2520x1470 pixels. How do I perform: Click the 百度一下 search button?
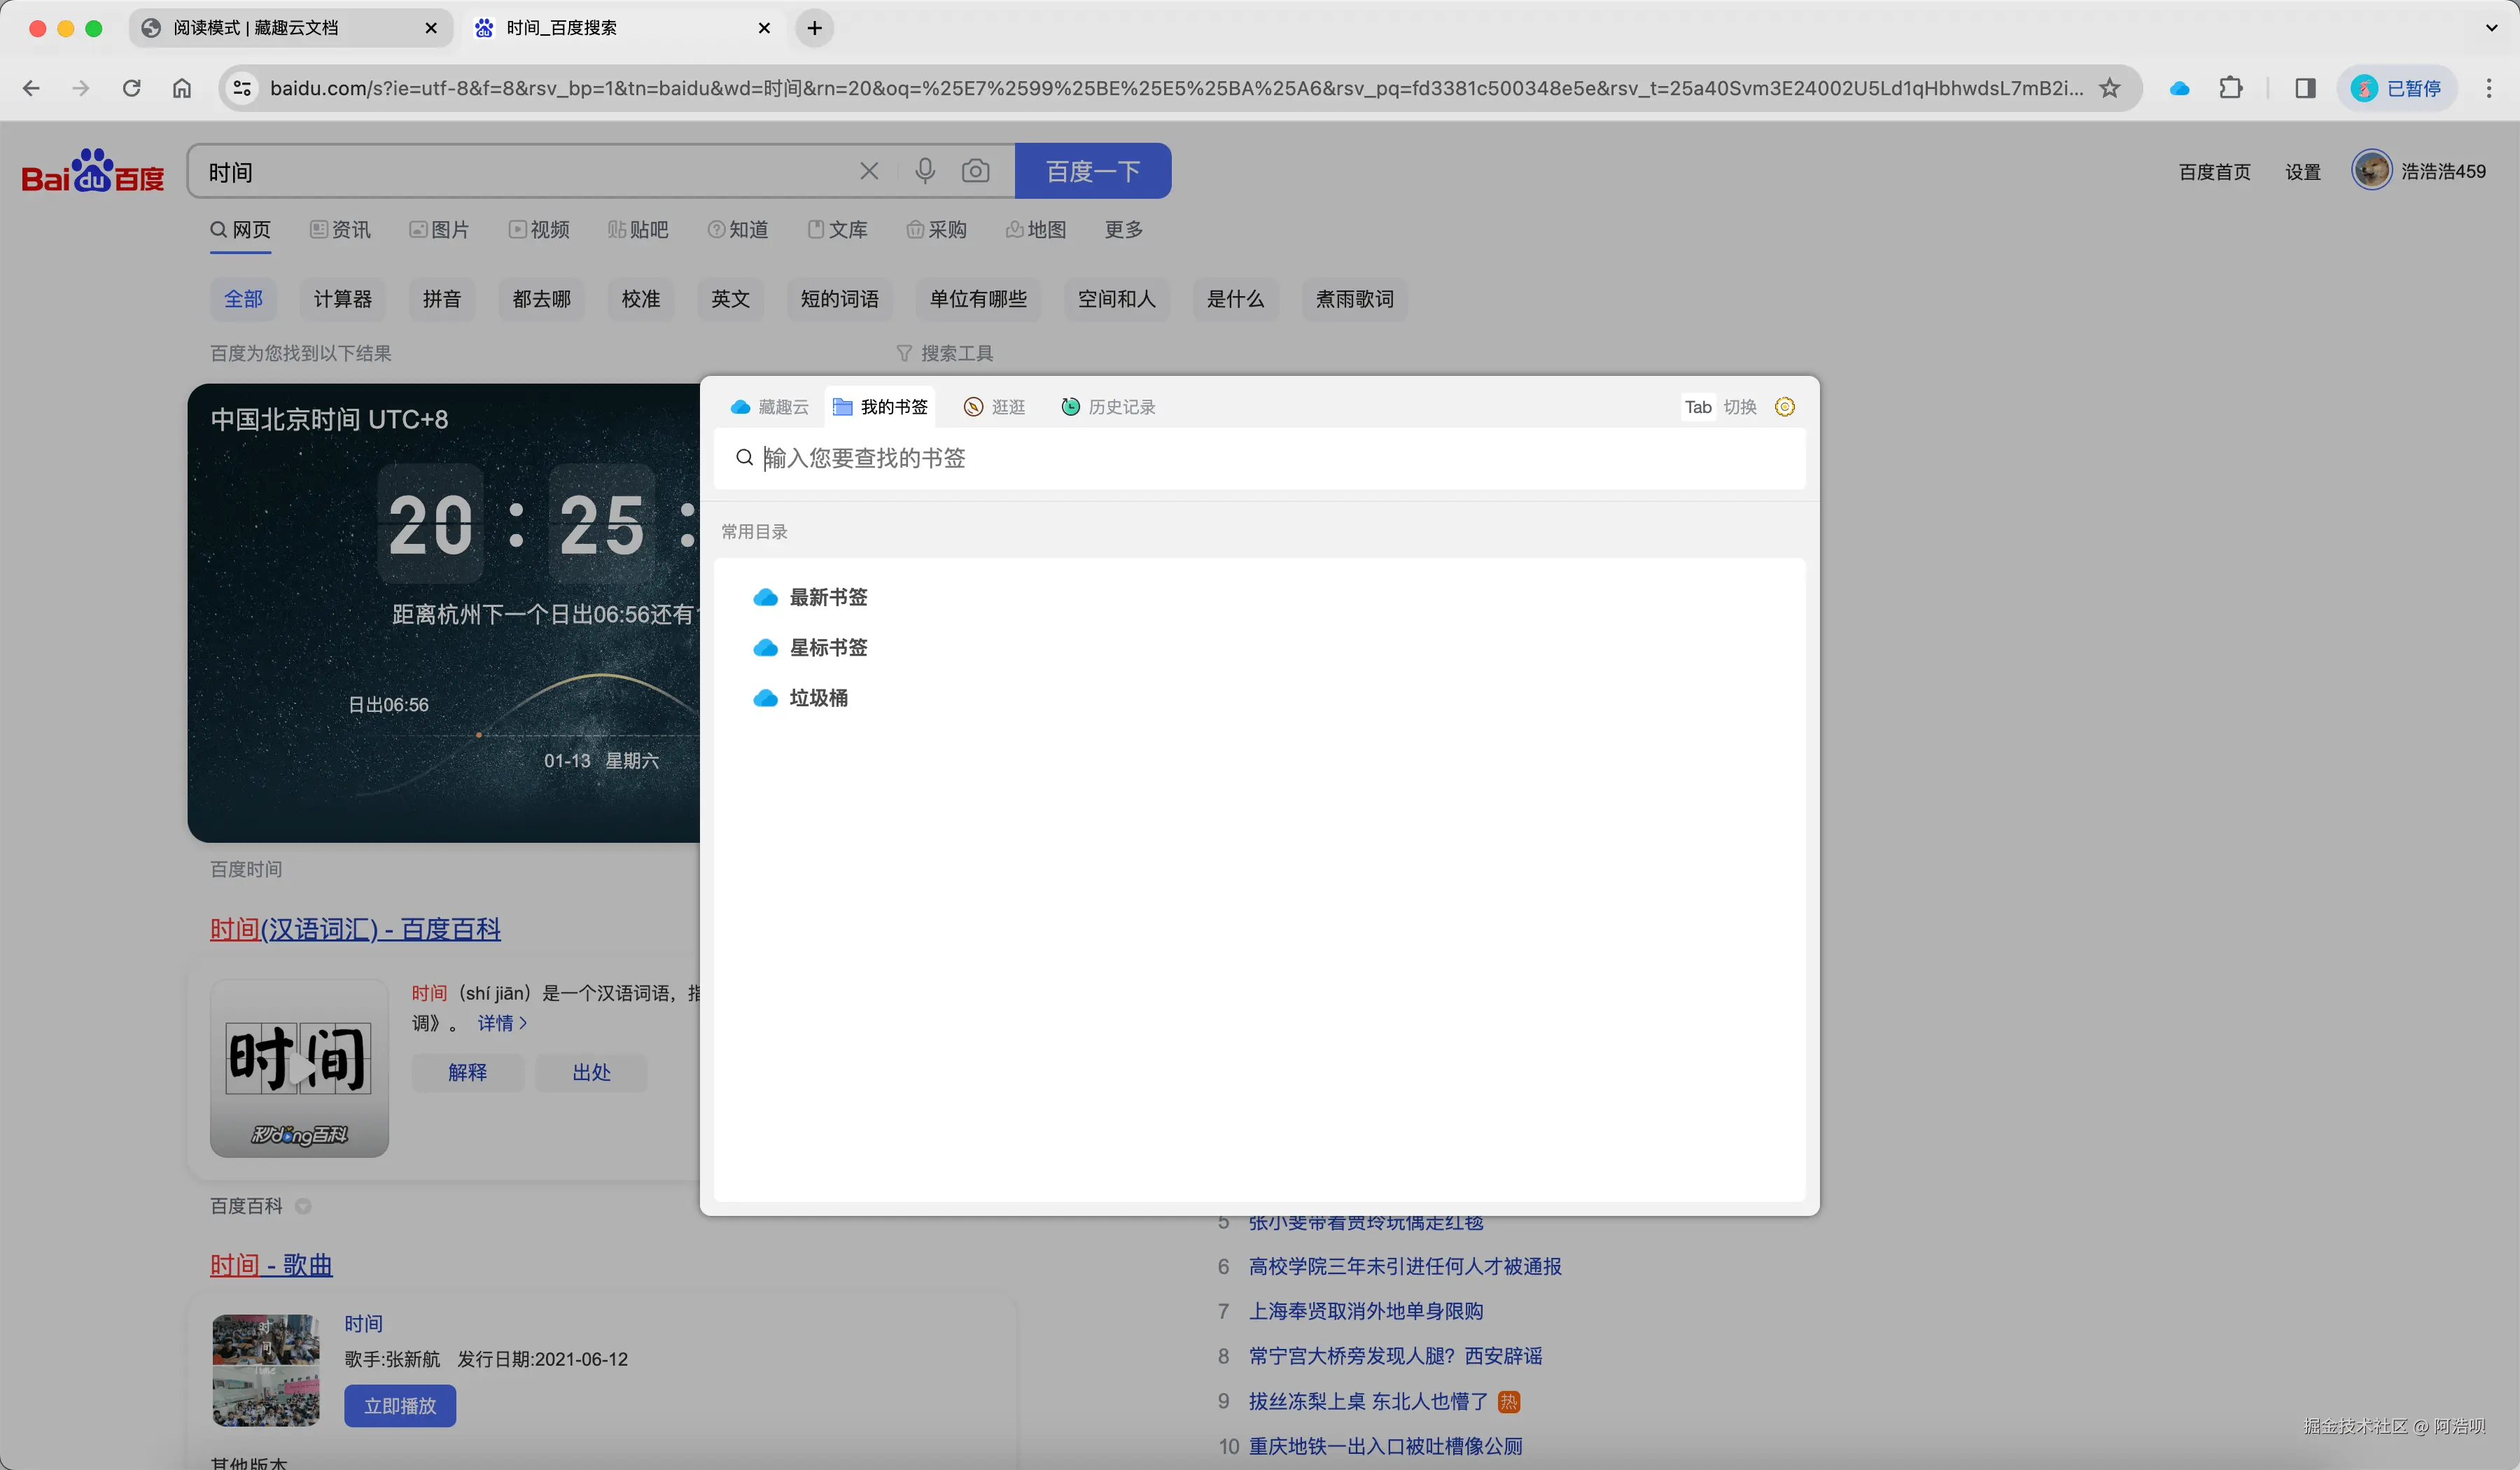(x=1092, y=170)
